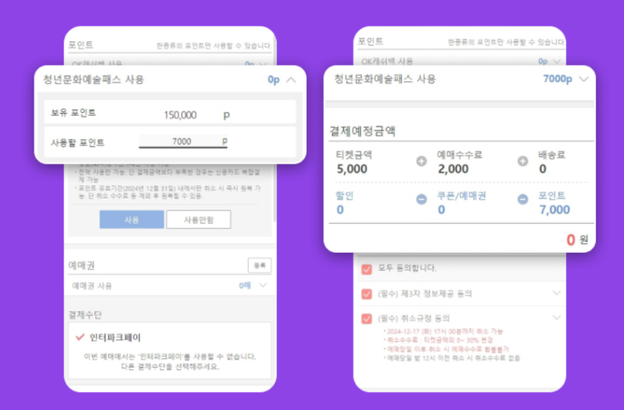Image resolution: width=624 pixels, height=410 pixels.
Task: Expand the 청년문화예술패스 사용 chevron at 7000p
Action: 583,79
